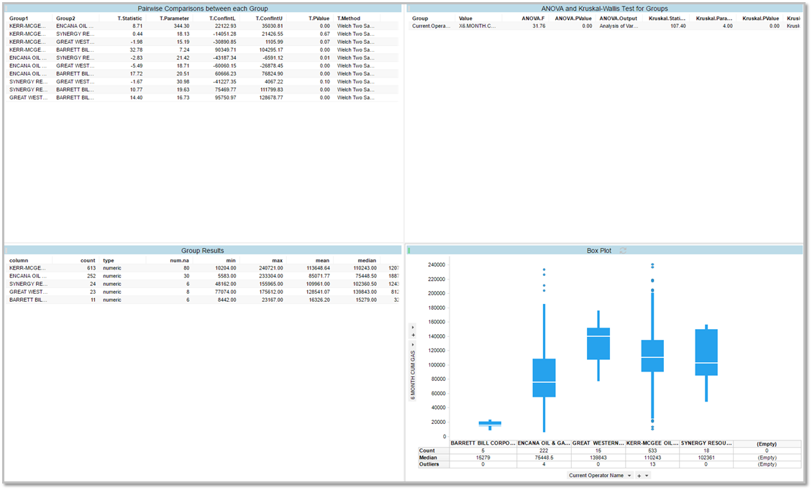
Task: Sort by the T.Statistic column header
Action: point(129,18)
